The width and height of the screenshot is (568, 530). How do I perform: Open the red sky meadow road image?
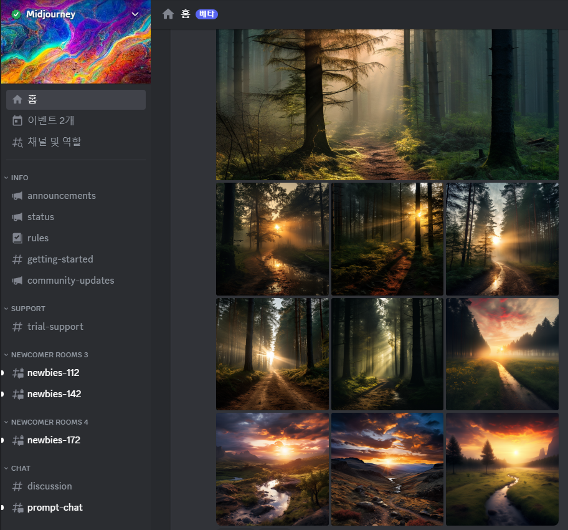pyautogui.click(x=502, y=354)
